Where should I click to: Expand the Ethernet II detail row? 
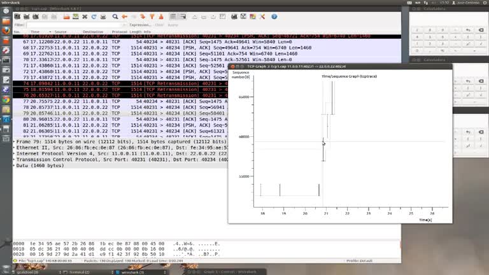click(14, 148)
